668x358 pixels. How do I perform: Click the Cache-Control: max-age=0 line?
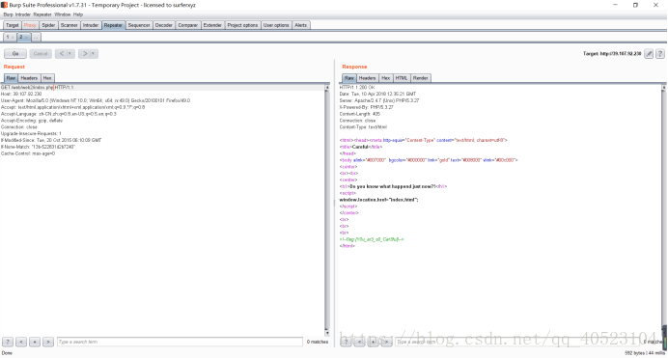pyautogui.click(x=28, y=153)
